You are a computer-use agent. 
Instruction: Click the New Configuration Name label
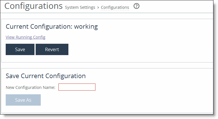coord(30,87)
